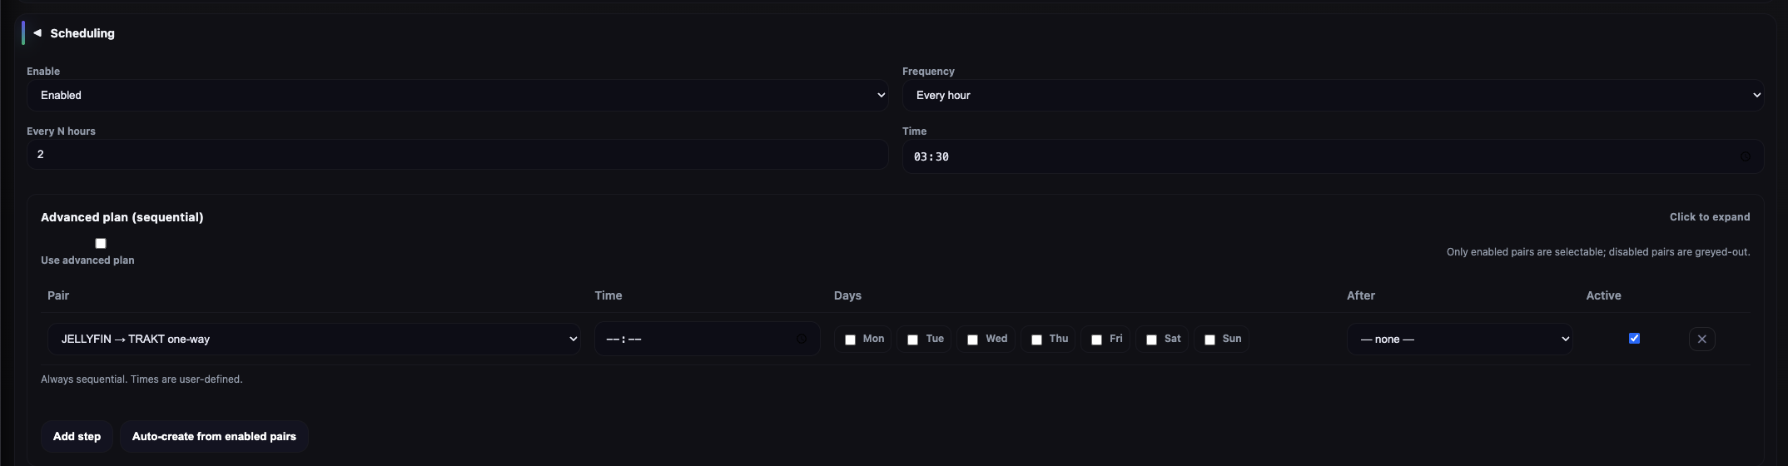Screen dimensions: 1788x466
Task: Check the Tue day checkbox
Action: [912, 340]
